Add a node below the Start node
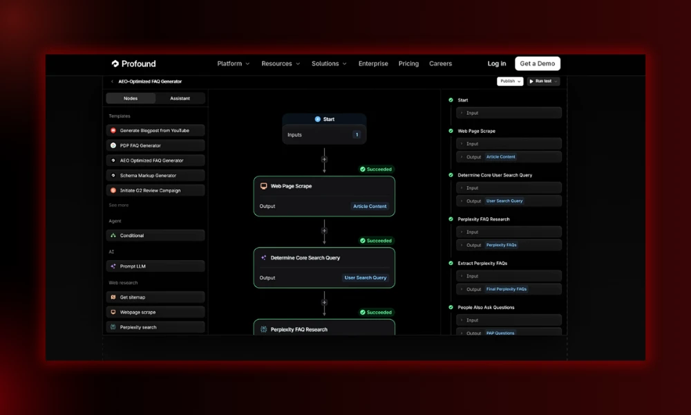Viewport: 691px width, 415px height. (324, 160)
